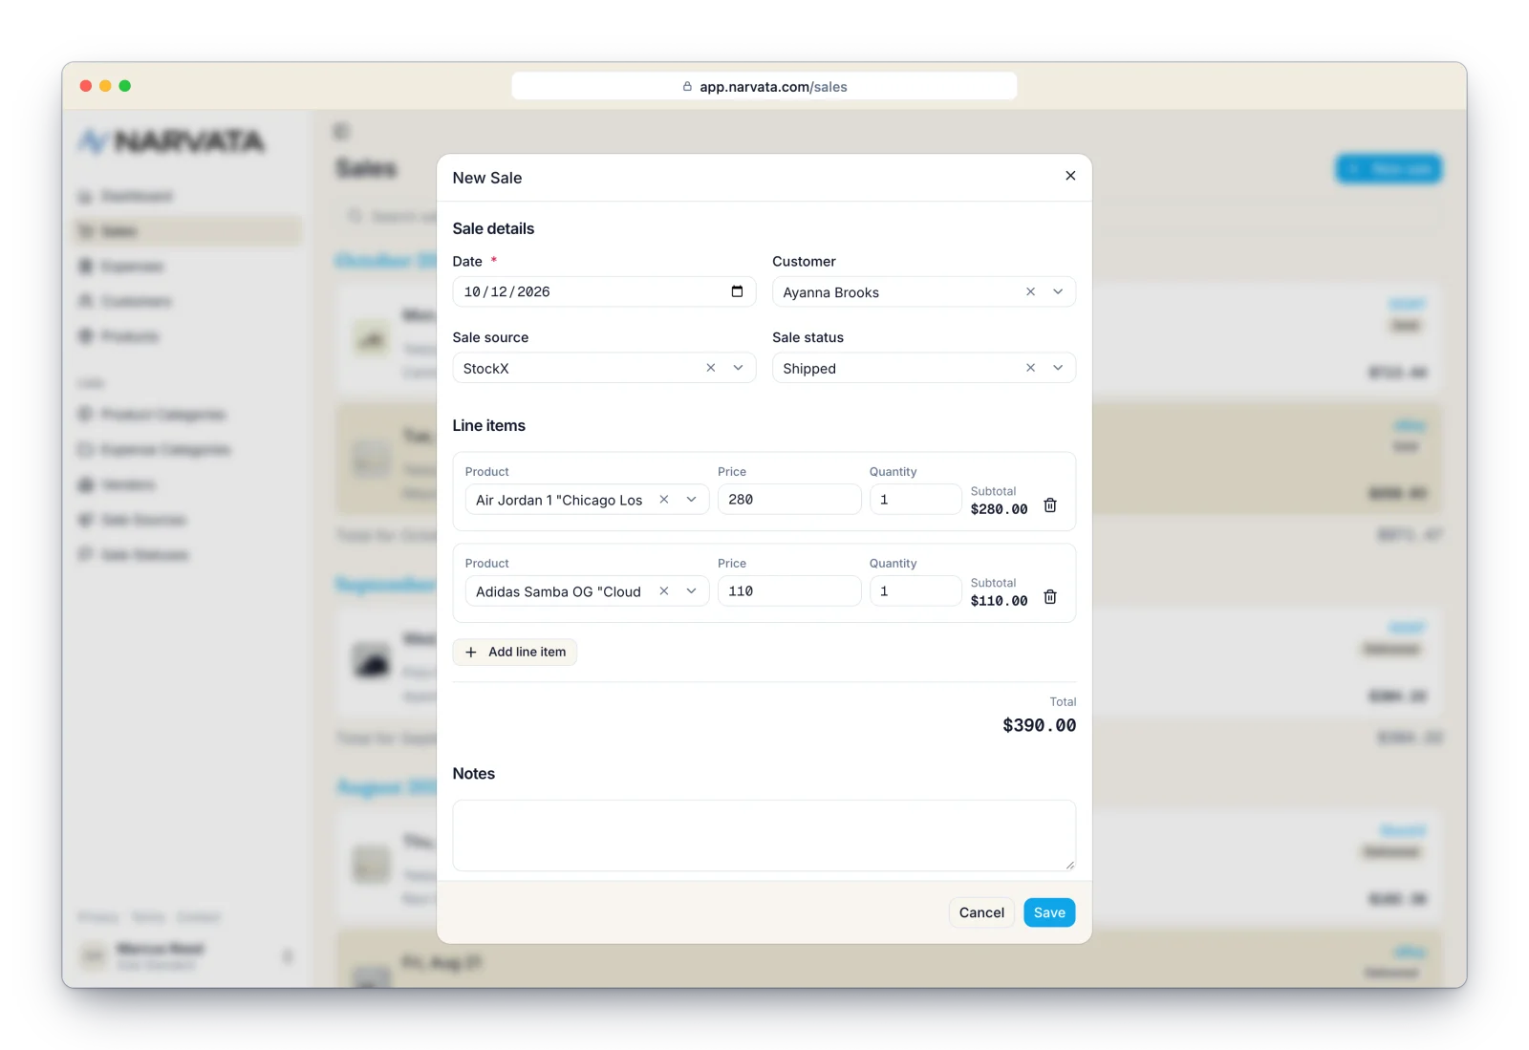Cancel the new sale
This screenshot has height=1050, width=1529.
(981, 912)
